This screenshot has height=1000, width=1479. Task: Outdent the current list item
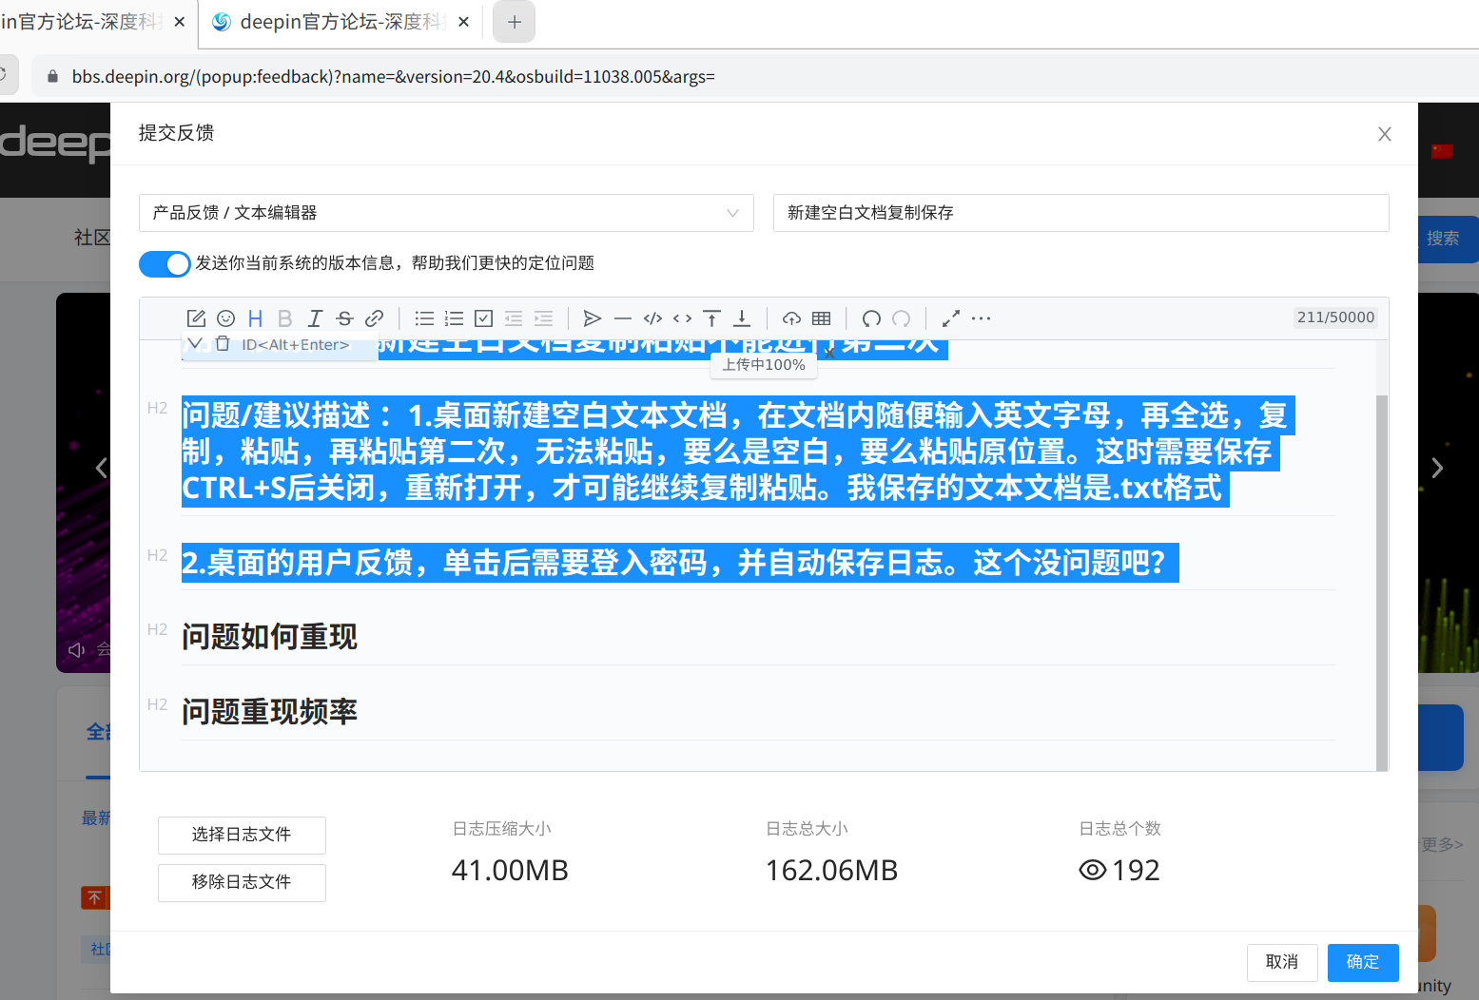tap(514, 318)
